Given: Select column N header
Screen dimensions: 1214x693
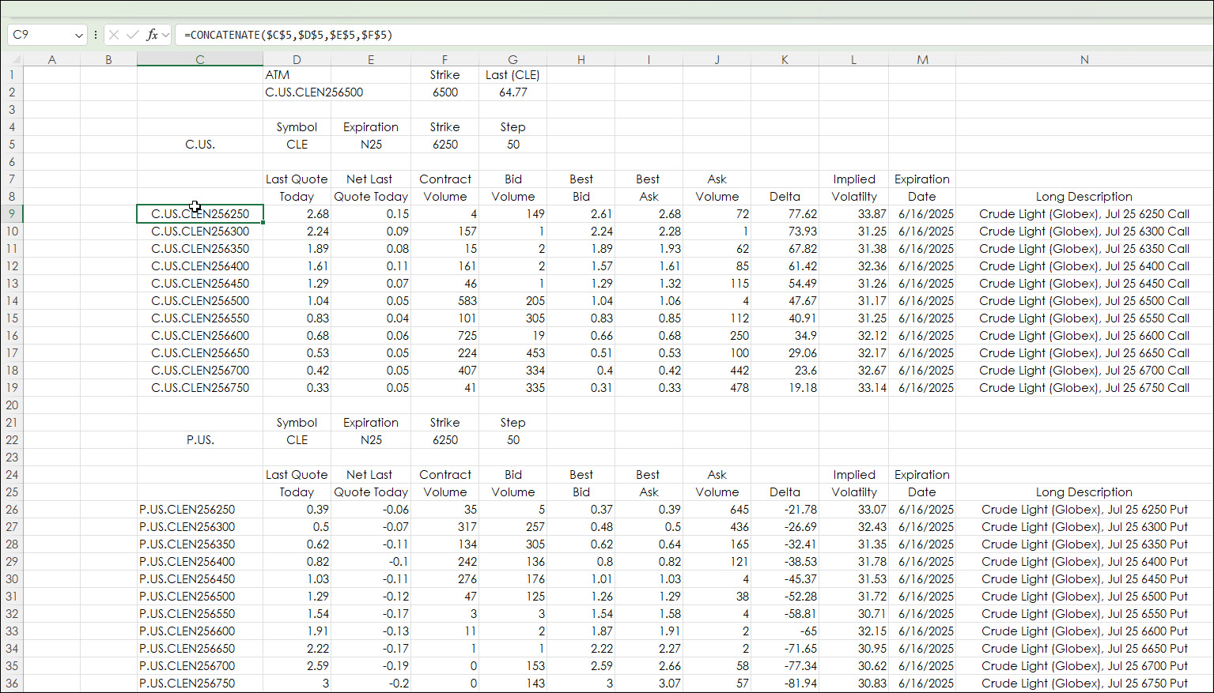Looking at the screenshot, I should pyautogui.click(x=1084, y=59).
